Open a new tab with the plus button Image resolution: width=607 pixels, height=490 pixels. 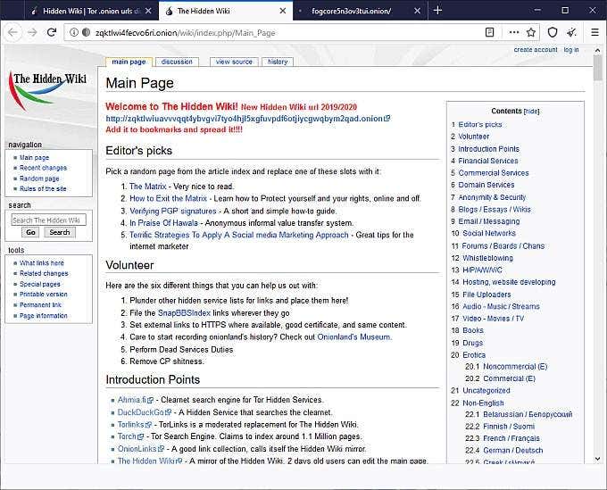click(x=437, y=11)
